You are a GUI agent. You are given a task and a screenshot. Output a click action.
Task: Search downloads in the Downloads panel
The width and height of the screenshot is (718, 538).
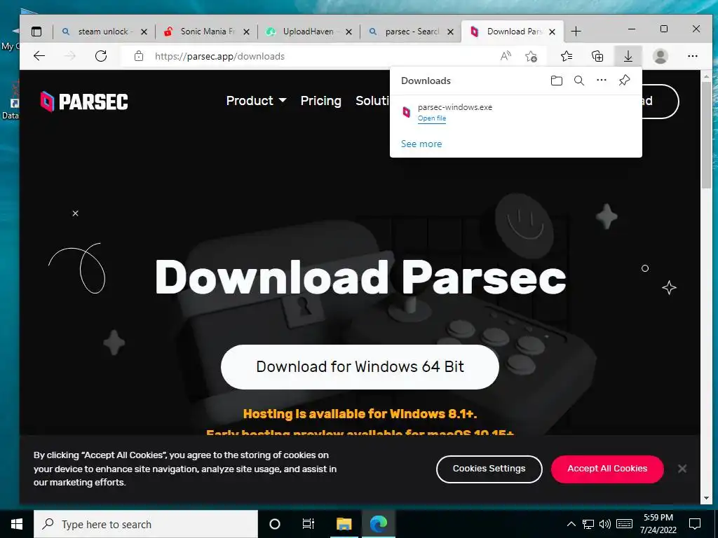click(x=578, y=81)
